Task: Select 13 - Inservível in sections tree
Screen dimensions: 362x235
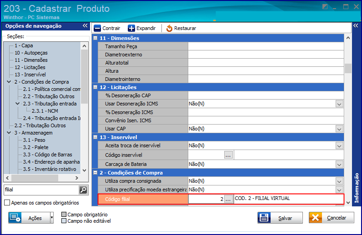Action: click(30, 75)
